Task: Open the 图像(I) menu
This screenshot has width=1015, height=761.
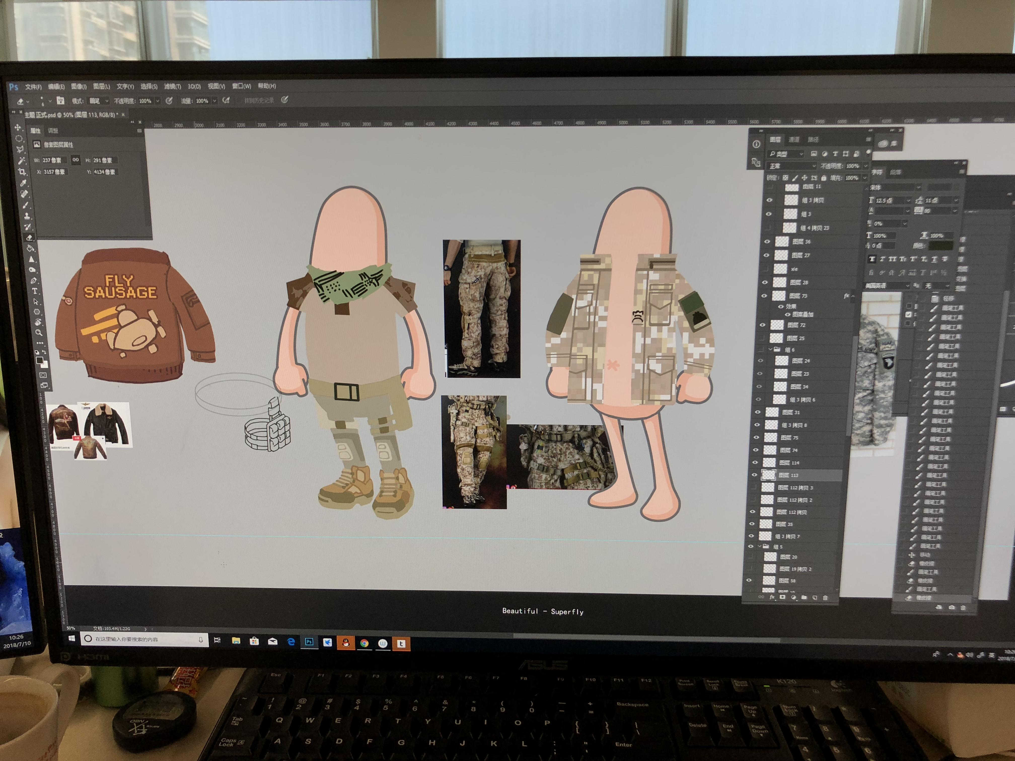Action: click(79, 87)
